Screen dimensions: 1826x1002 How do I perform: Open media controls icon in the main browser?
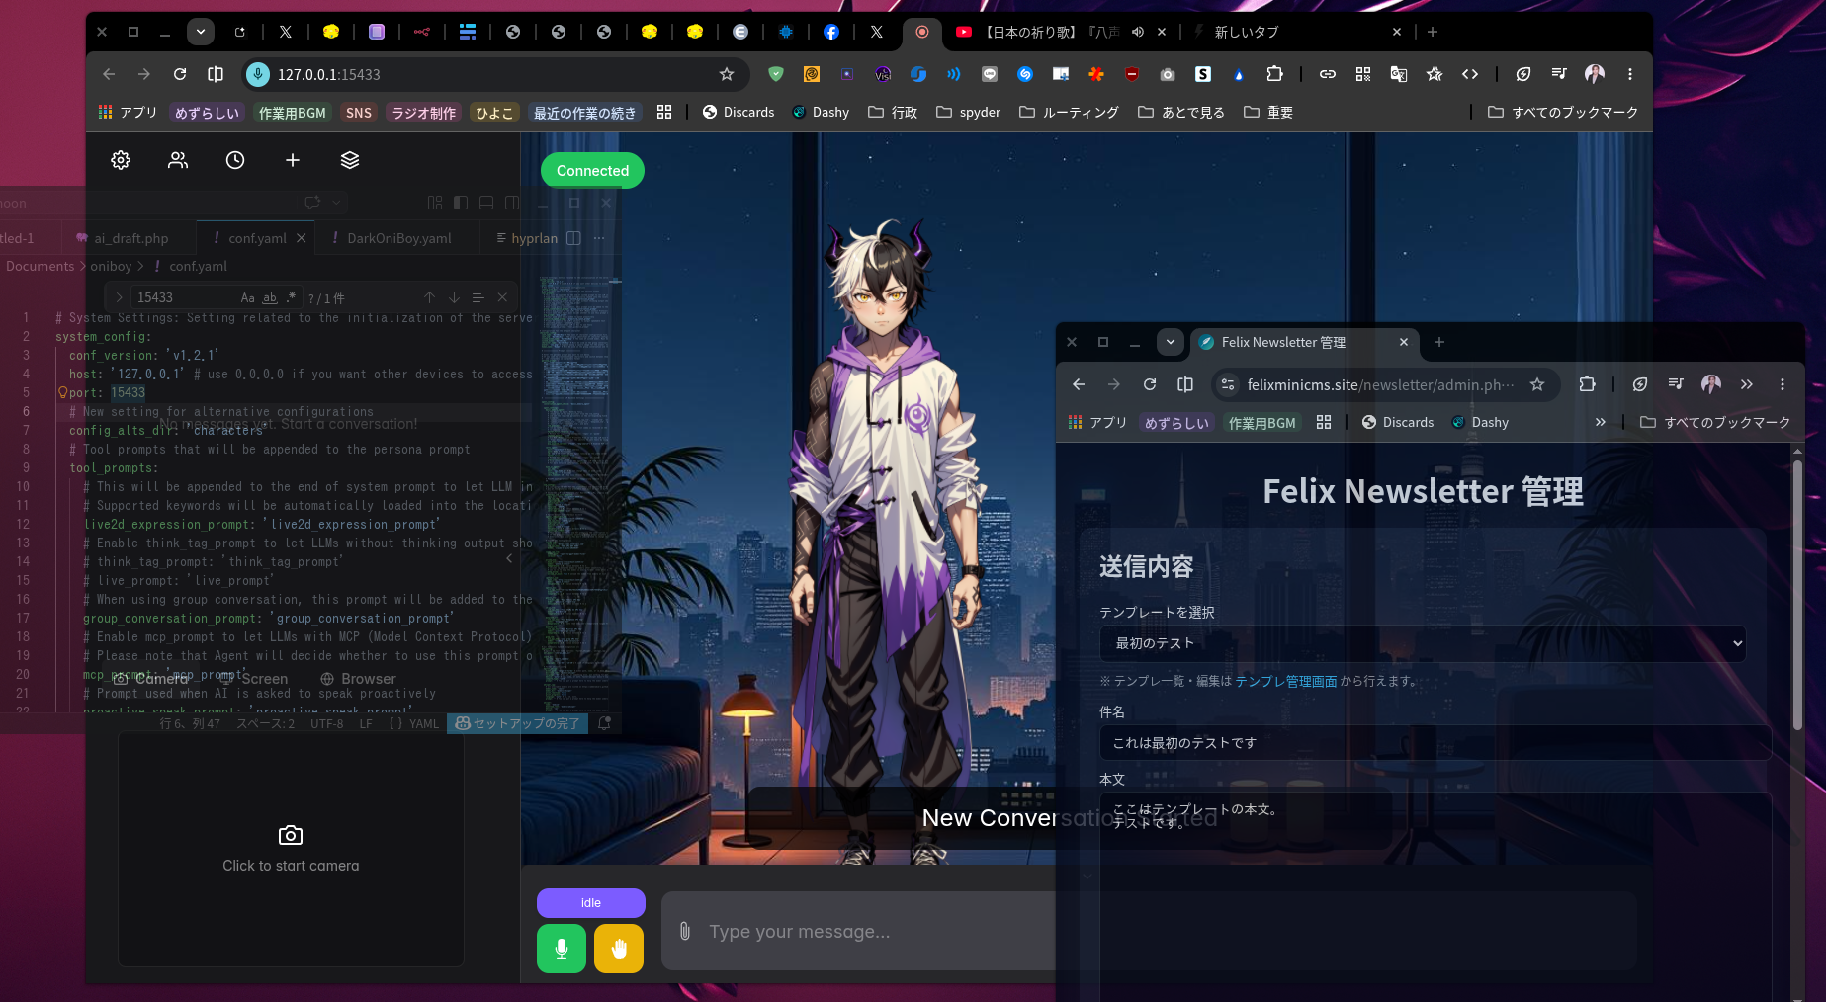(x=1559, y=74)
